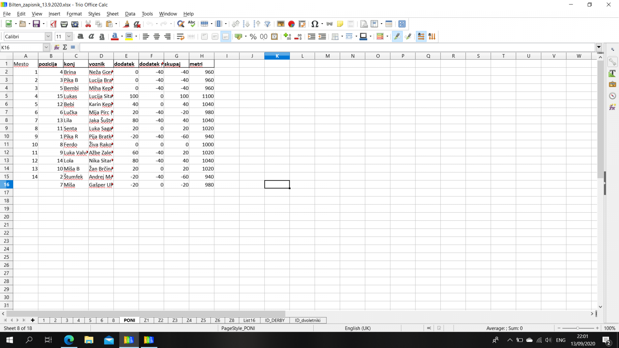Toggle the Wrap Text button
Image resolution: width=619 pixels, height=348 pixels.
click(x=180, y=36)
